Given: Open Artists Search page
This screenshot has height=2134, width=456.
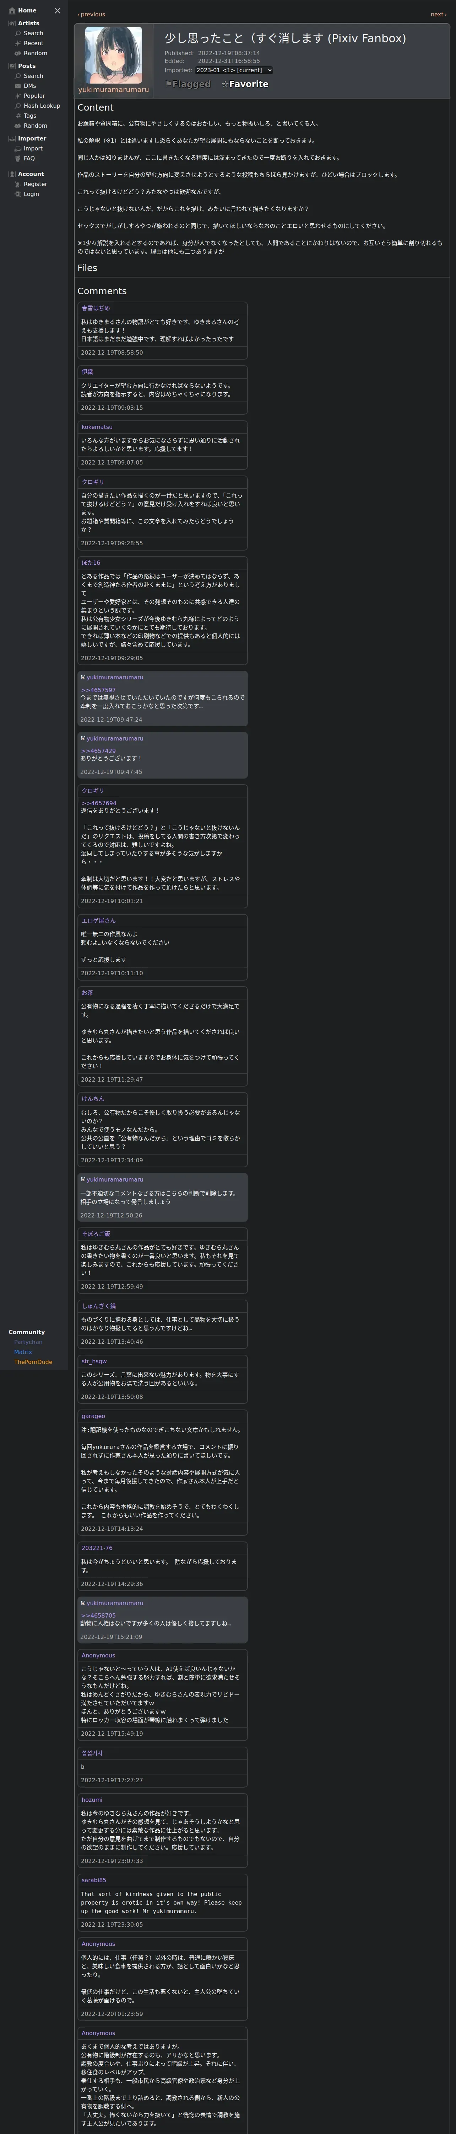Looking at the screenshot, I should (x=33, y=33).
